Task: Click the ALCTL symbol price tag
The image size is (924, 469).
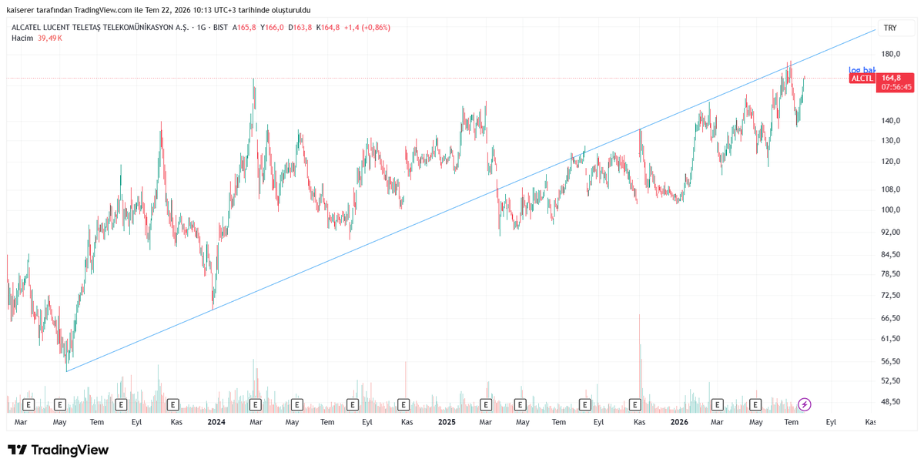Action: (862, 78)
